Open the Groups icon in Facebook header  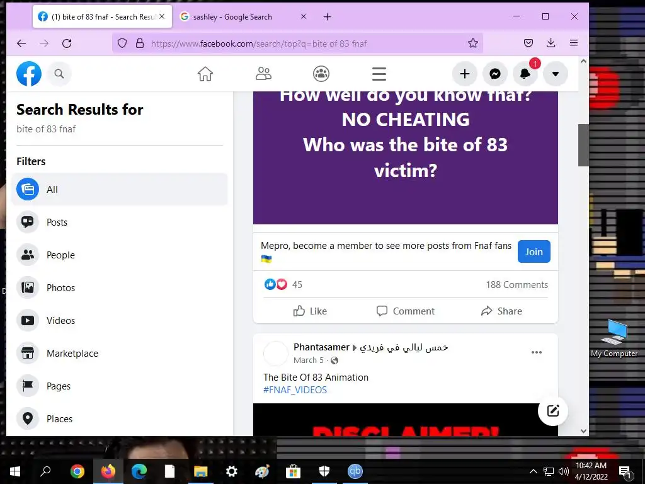pos(321,74)
